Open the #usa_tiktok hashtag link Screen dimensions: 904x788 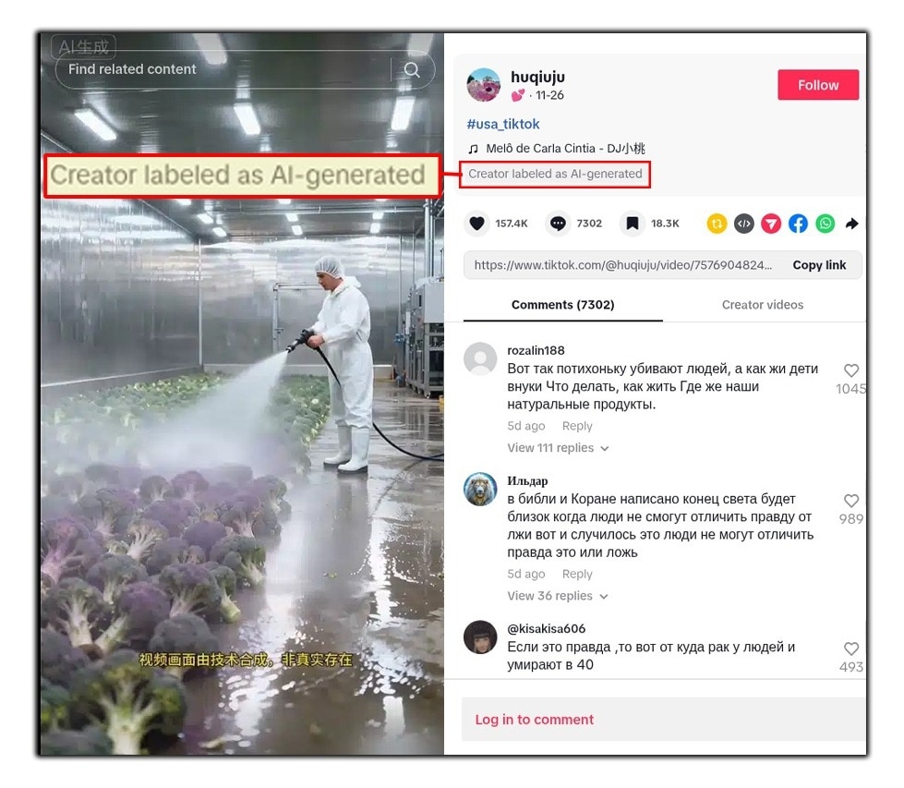point(502,124)
